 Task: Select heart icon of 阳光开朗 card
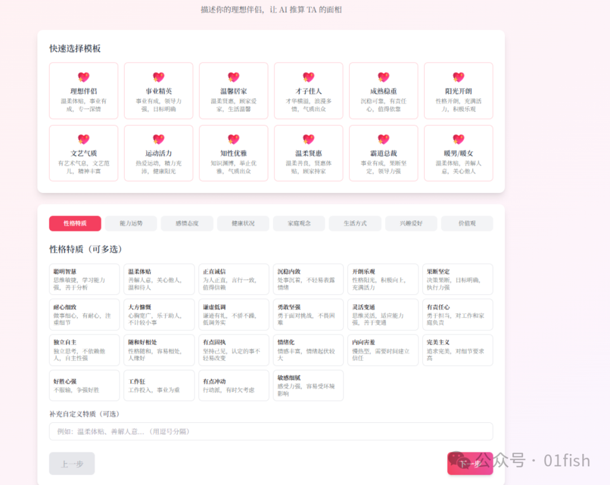click(459, 77)
